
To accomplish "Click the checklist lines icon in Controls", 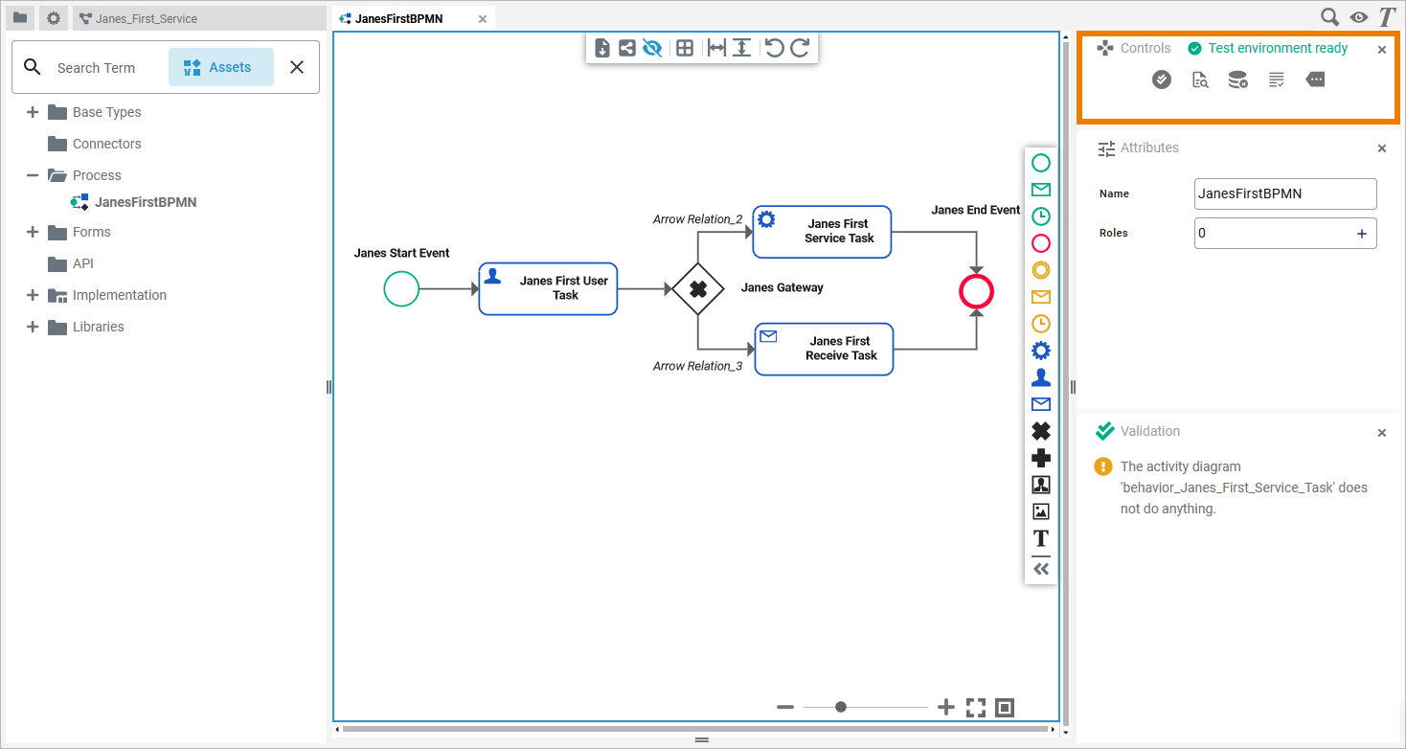I will pyautogui.click(x=1277, y=80).
